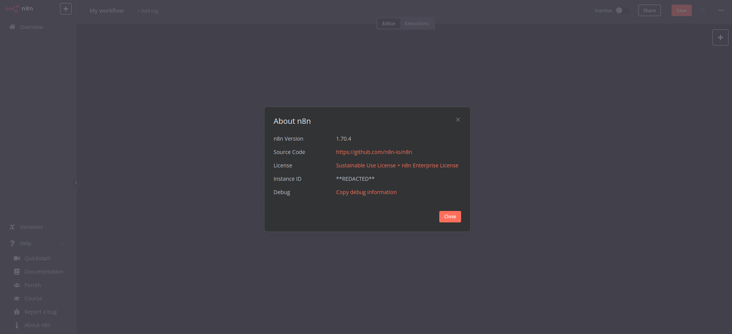Click the Quickstart video icon
The height and width of the screenshot is (334, 732).
[x=17, y=258]
